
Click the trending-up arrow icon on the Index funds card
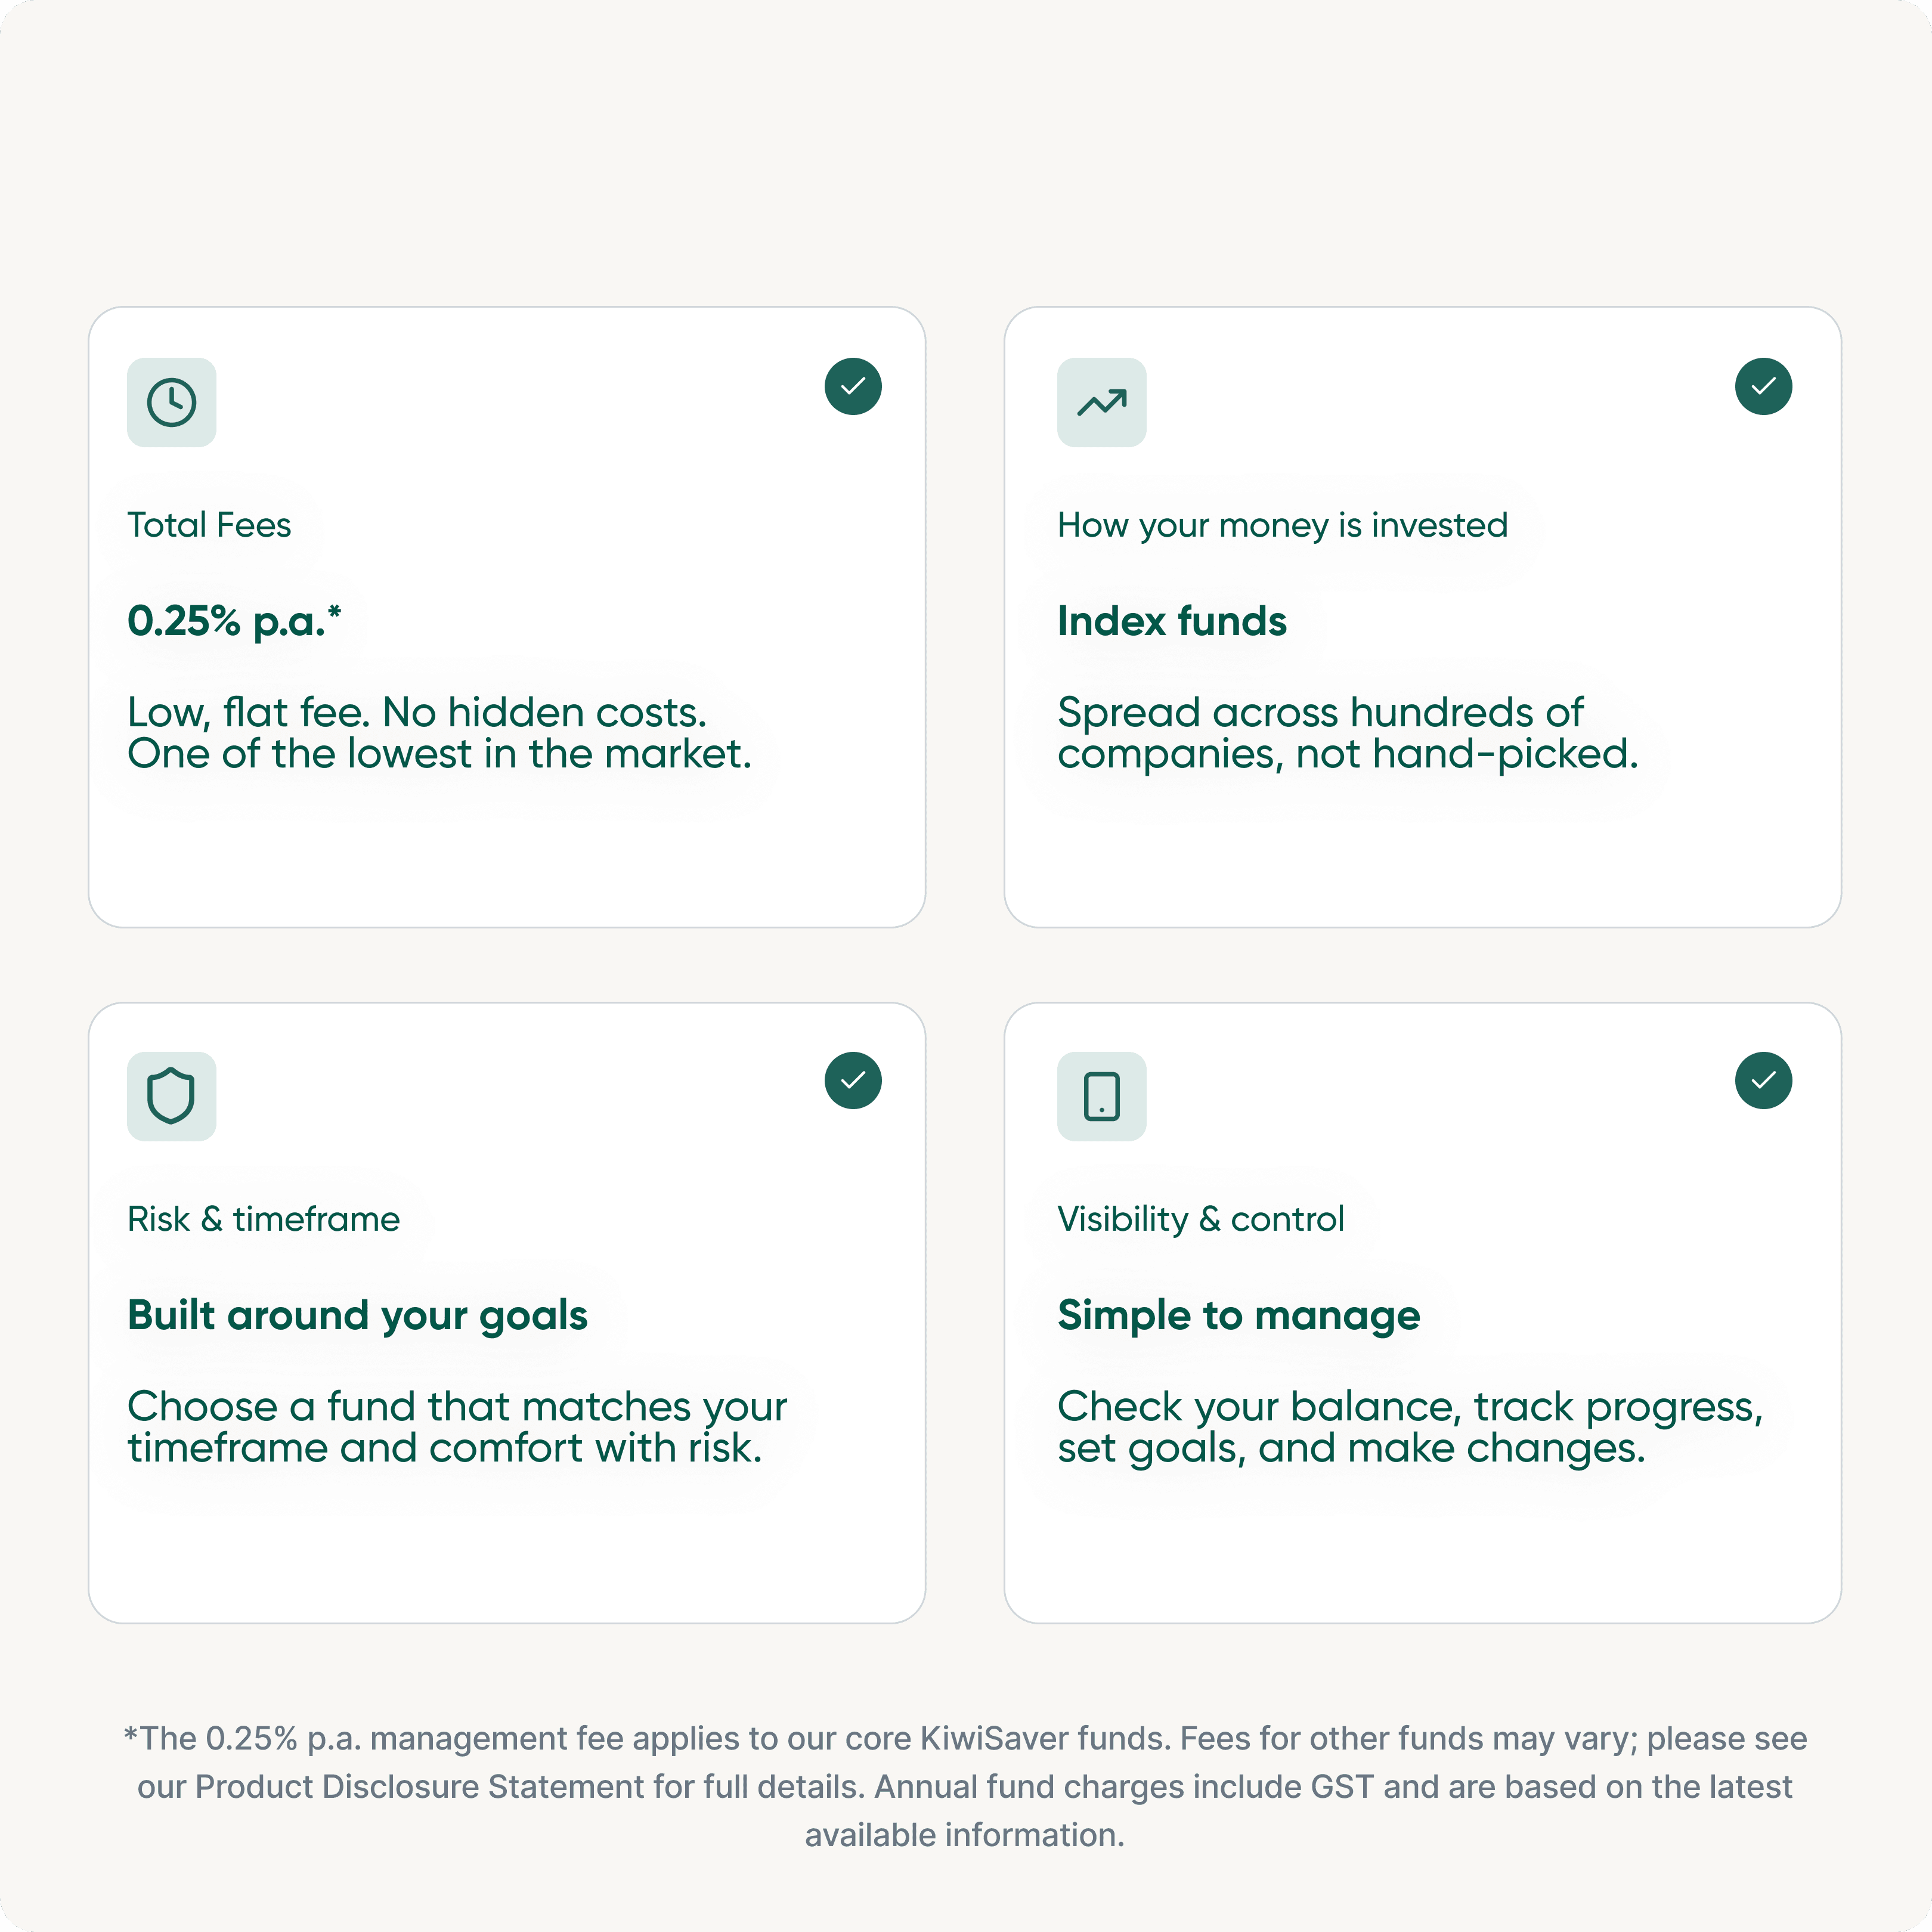point(1101,402)
